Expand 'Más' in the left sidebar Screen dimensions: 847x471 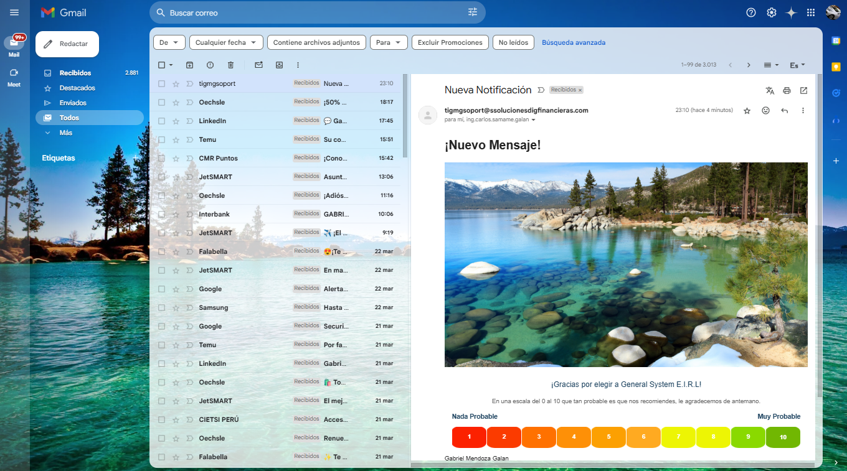click(x=65, y=133)
